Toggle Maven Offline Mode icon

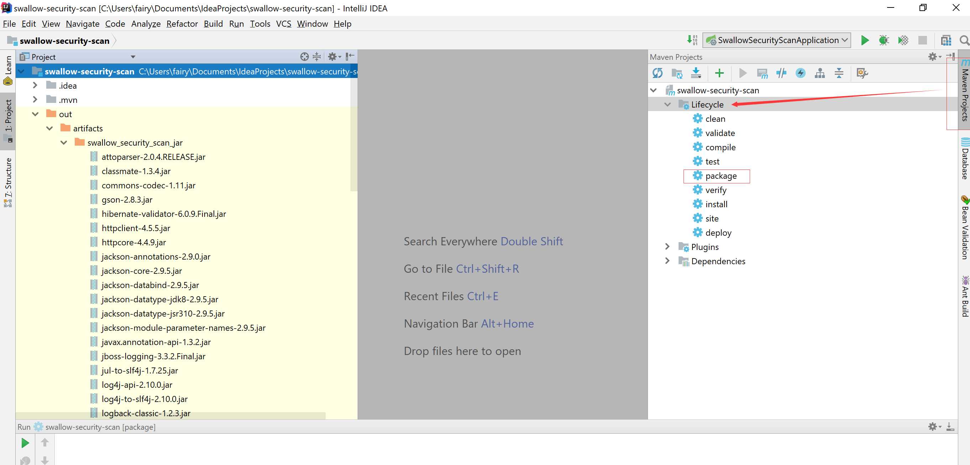(x=781, y=73)
